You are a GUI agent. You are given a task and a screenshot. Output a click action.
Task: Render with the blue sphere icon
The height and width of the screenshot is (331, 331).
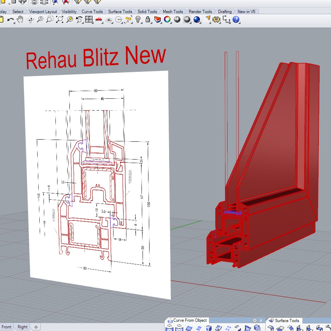point(197,20)
